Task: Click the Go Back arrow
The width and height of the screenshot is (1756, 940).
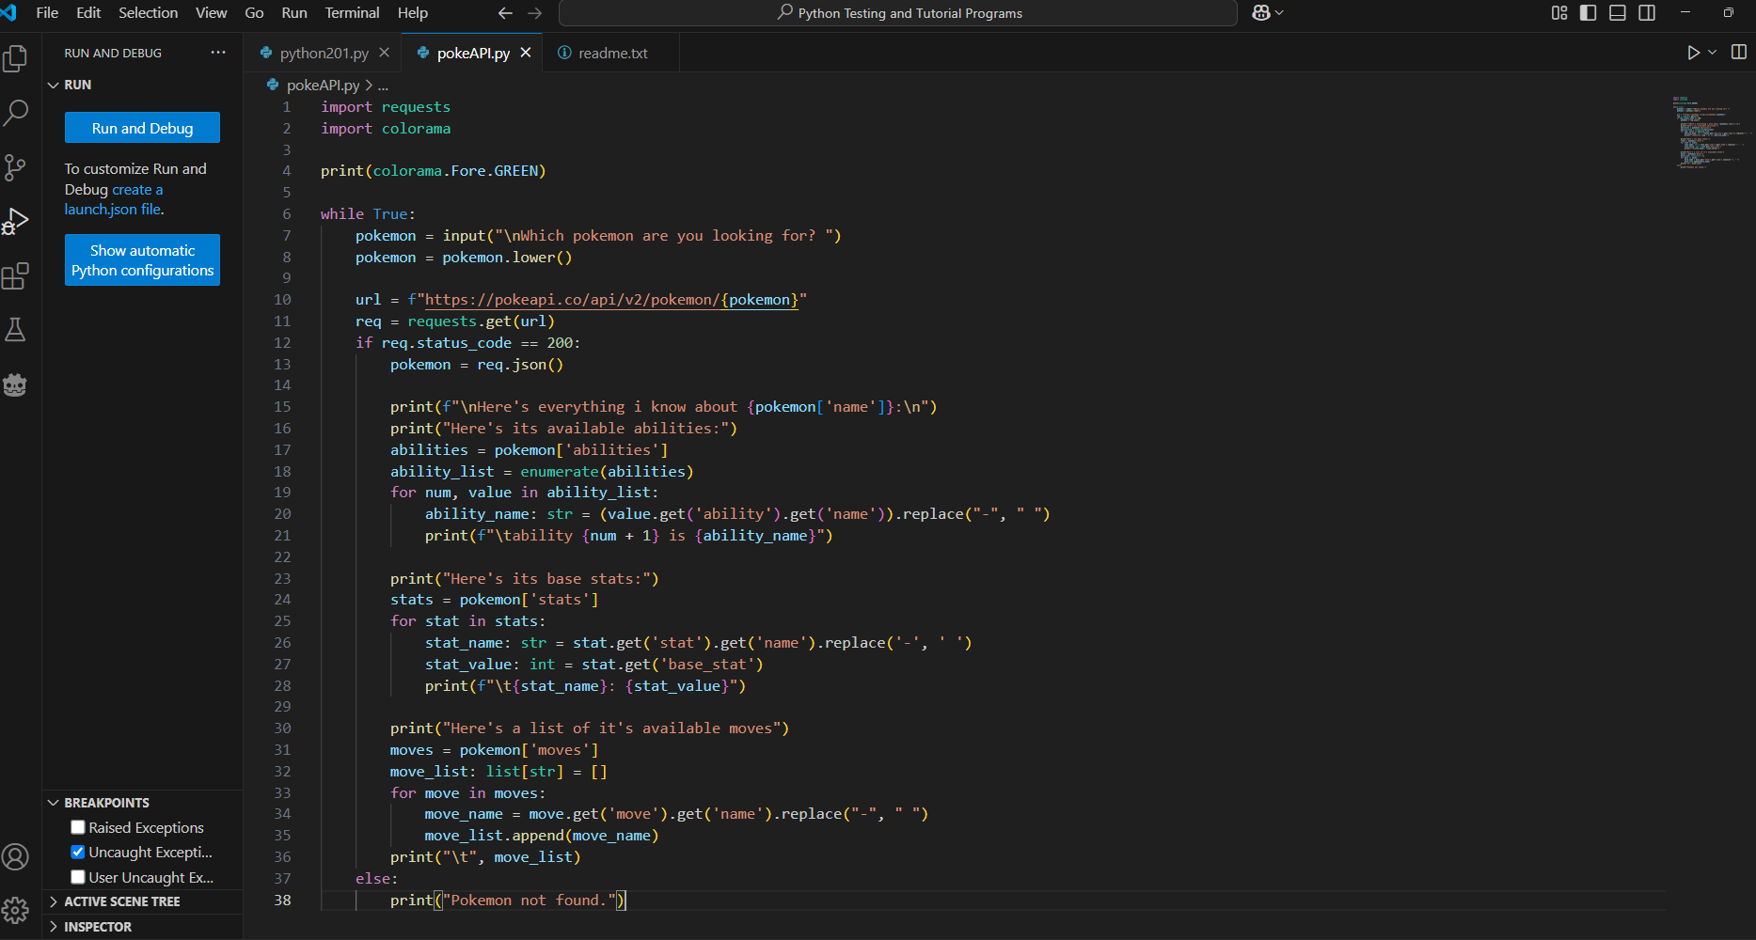Action: 505,13
